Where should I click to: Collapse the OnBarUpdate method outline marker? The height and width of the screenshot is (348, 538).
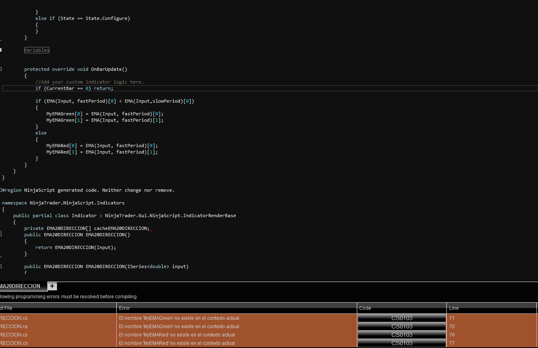[1, 69]
